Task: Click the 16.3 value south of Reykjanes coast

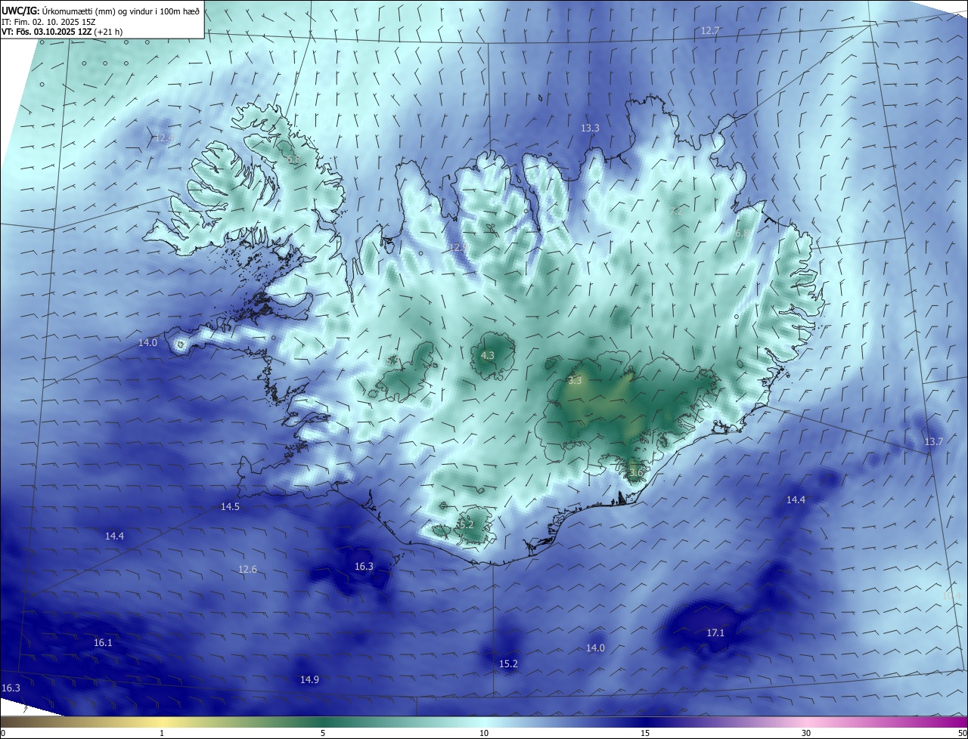Action: (x=364, y=567)
